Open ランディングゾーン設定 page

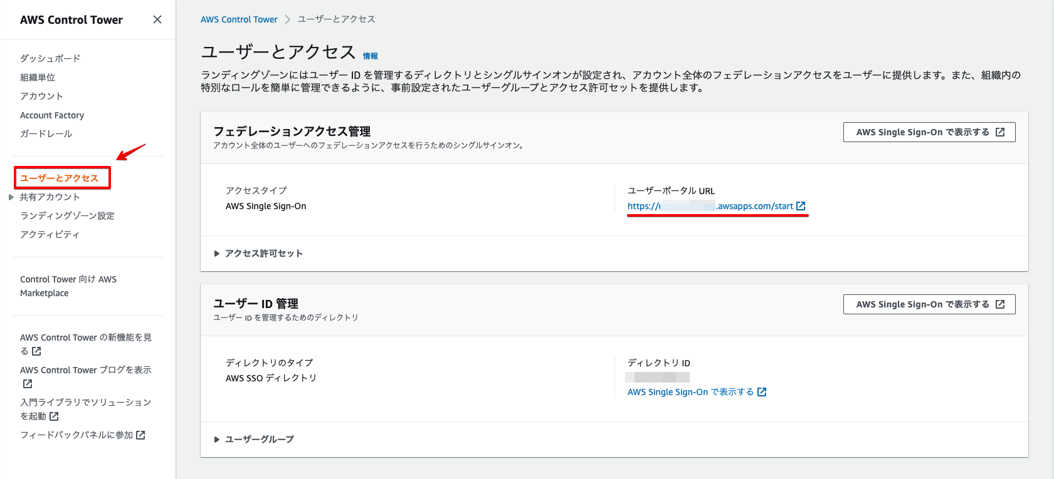pos(67,216)
